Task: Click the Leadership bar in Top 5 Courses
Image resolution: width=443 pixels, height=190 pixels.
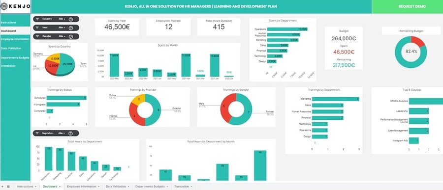Action: pyautogui.click(x=418, y=111)
